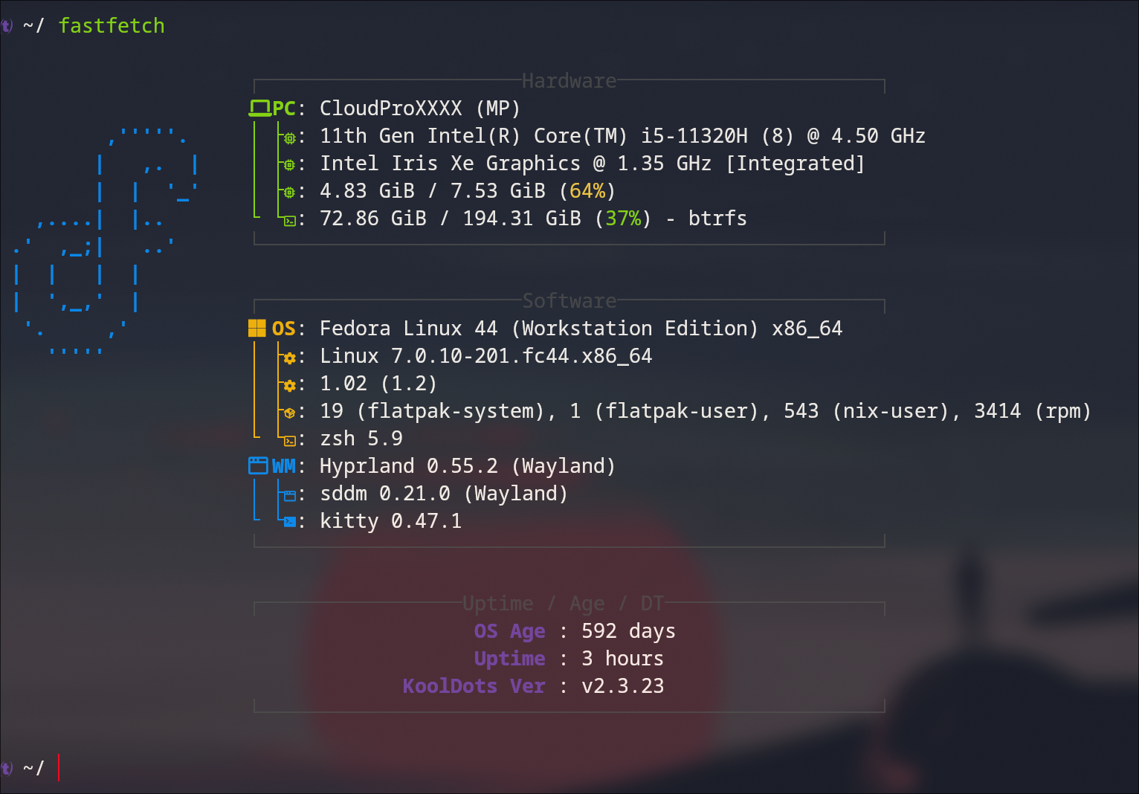Click the green laptop PC icon
The height and width of the screenshot is (794, 1139).
[259, 109]
